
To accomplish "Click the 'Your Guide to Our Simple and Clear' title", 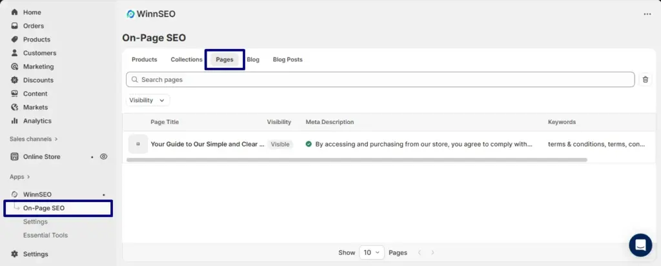I will tap(208, 144).
